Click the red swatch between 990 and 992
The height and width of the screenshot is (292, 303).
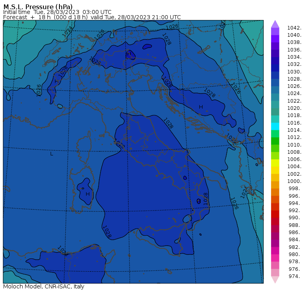click(x=275, y=214)
